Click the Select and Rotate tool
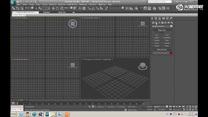Viewport: 208px width, 117px height. tap(57, 8)
